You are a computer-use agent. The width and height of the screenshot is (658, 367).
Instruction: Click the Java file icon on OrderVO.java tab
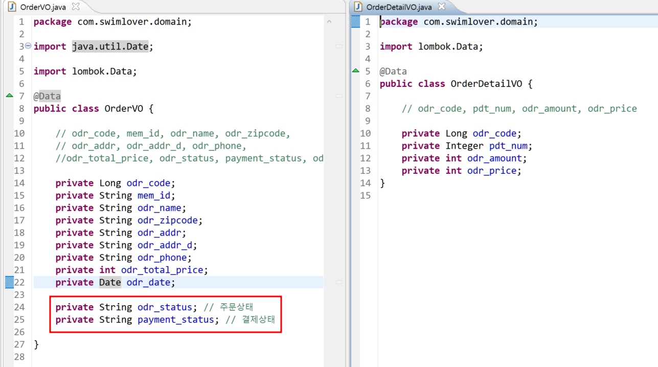(12, 7)
